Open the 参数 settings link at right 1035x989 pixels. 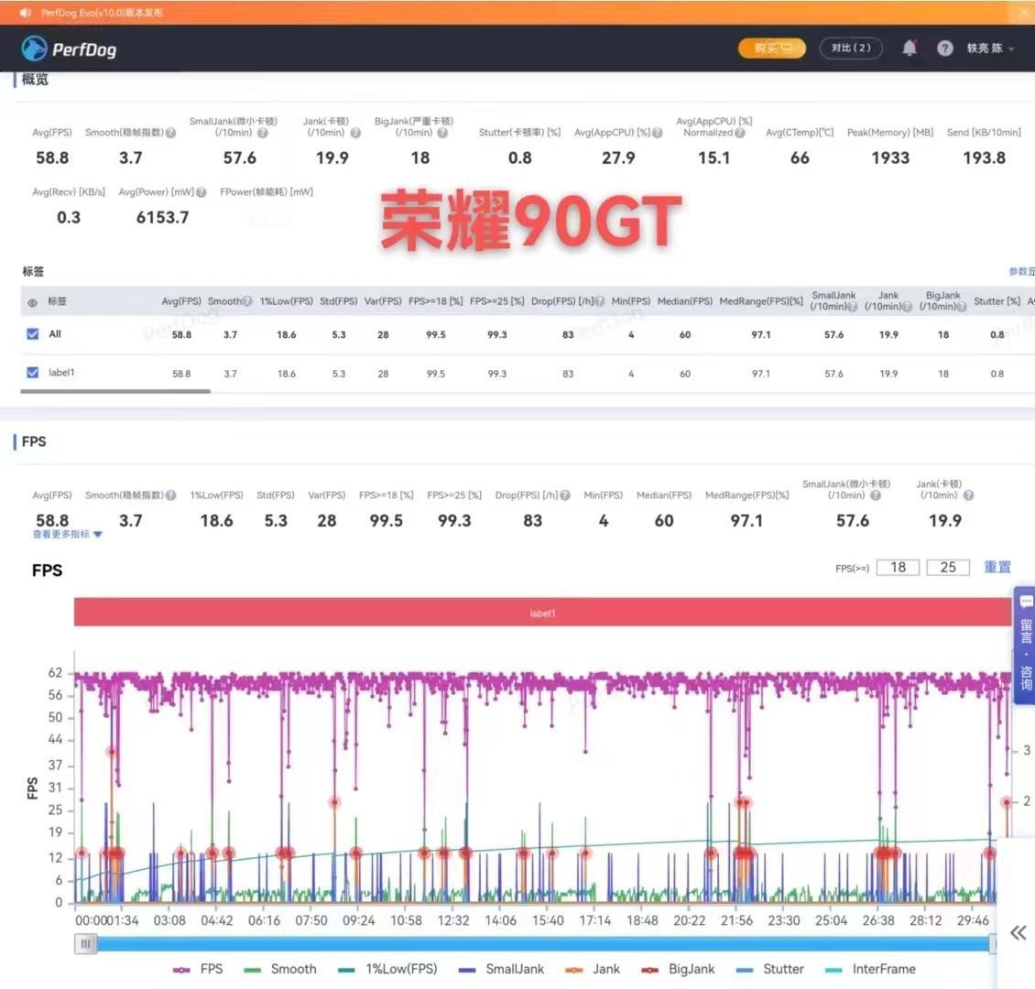click(1021, 271)
